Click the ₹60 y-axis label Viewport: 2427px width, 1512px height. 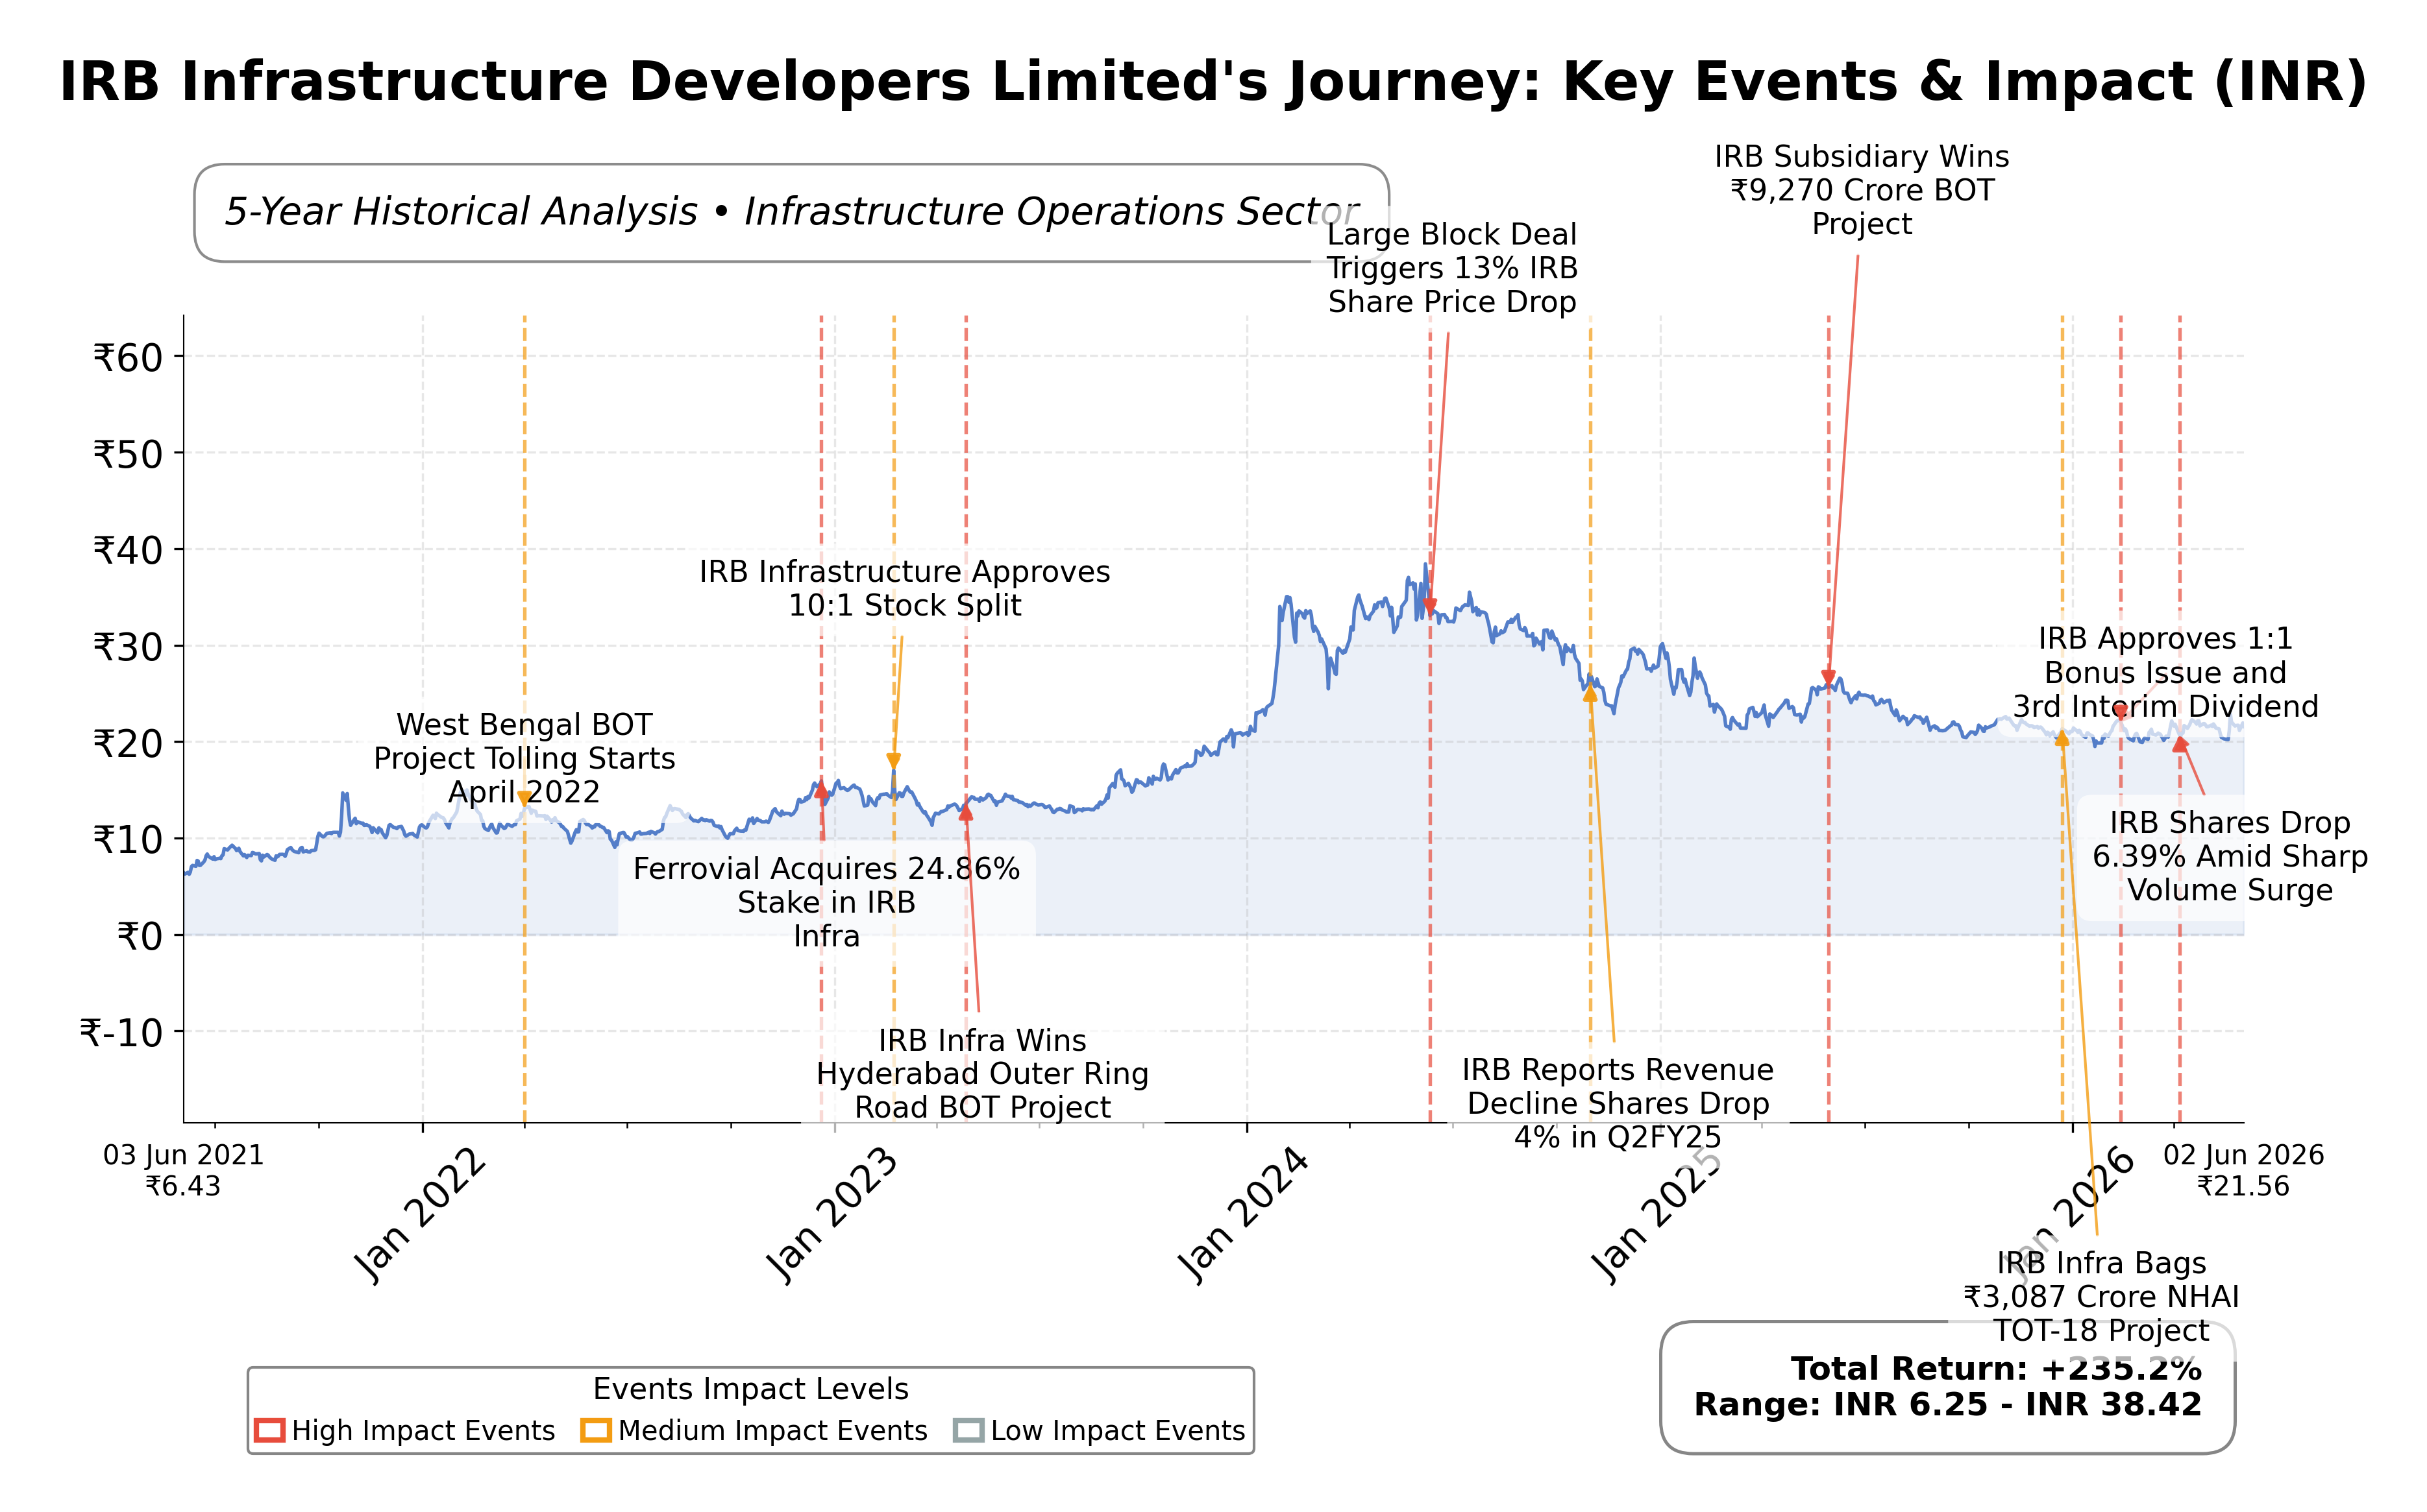click(x=128, y=357)
